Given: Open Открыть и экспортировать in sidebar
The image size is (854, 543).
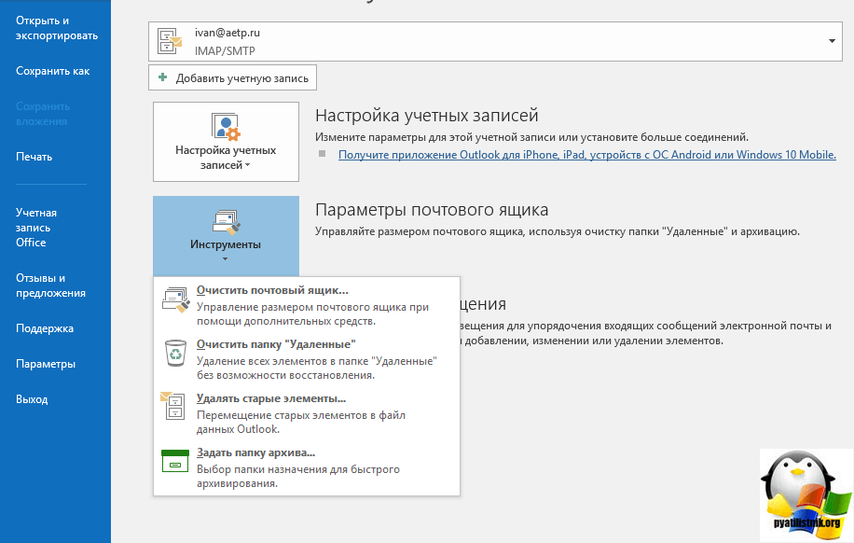Looking at the screenshot, I should point(57,28).
